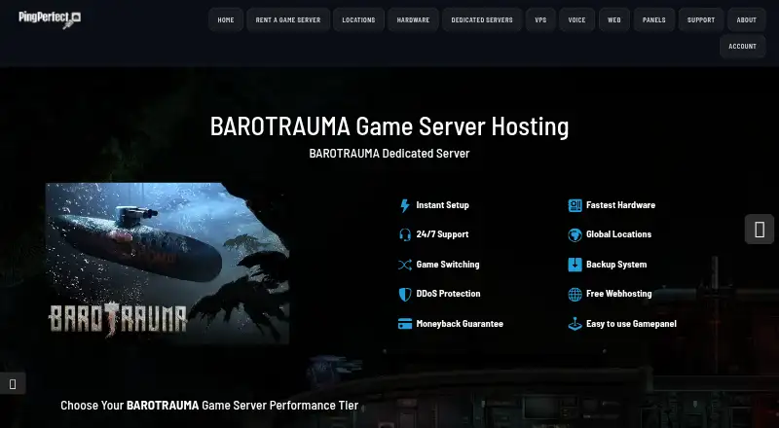Click the floating widget icon on right edge
This screenshot has height=428, width=779.
(760, 230)
